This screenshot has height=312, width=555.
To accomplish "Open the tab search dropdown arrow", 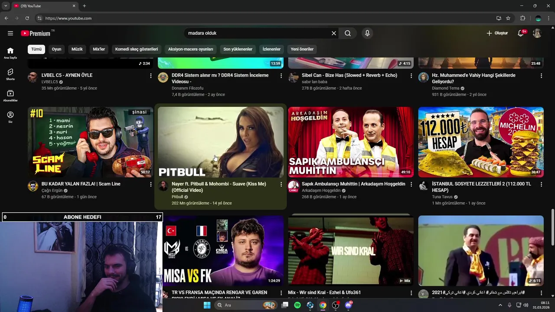I will 5,6.
